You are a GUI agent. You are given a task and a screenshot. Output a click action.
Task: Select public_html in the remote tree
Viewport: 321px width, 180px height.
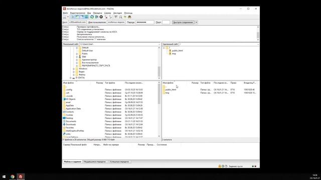click(x=177, y=50)
